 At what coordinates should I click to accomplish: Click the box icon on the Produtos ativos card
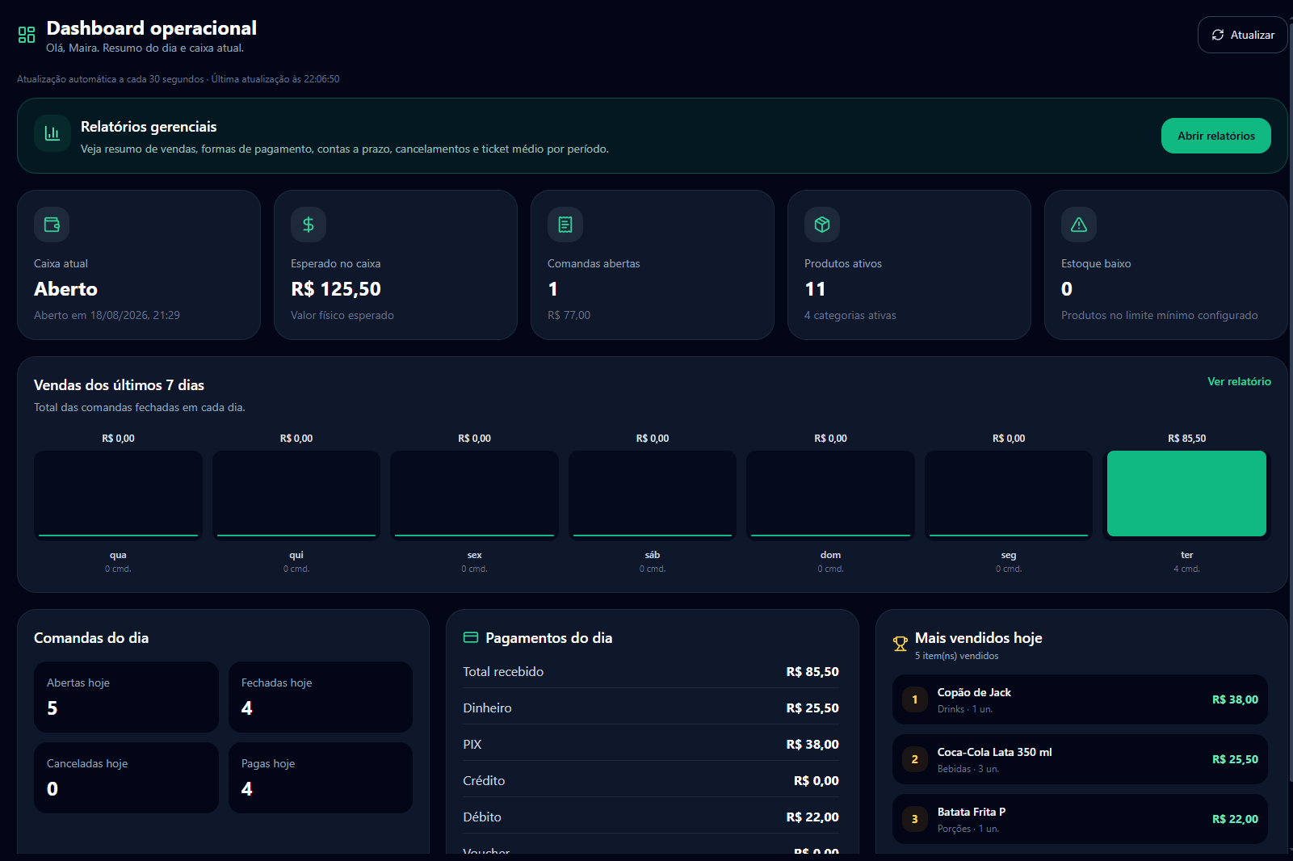tap(822, 225)
